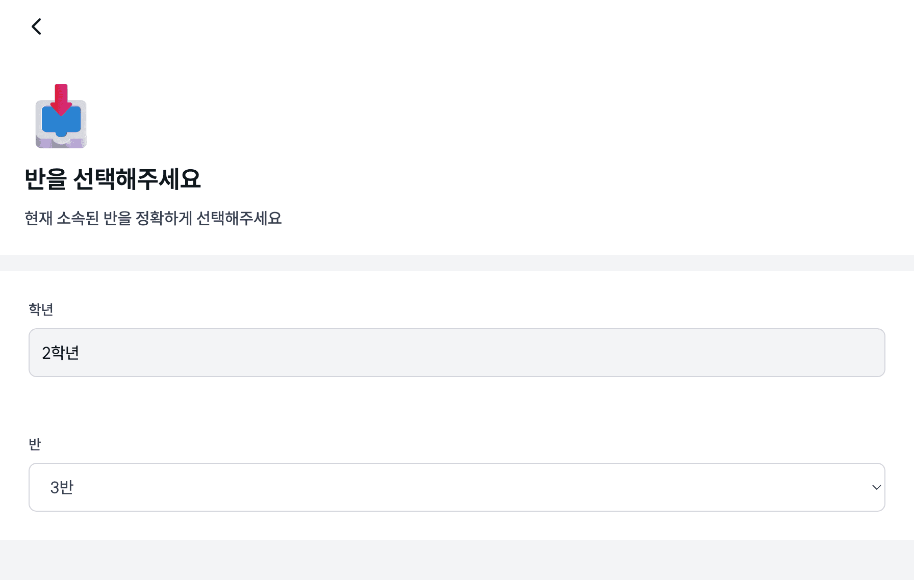The height and width of the screenshot is (580, 914).
Task: Click the 반 field label
Action: (x=35, y=444)
